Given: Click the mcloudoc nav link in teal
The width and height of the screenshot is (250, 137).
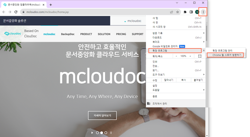Looking at the screenshot, I should (49, 34).
